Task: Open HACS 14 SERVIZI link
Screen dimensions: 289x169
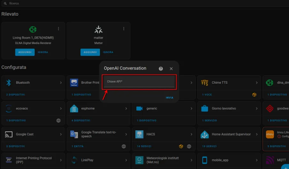Action: coord(144,146)
